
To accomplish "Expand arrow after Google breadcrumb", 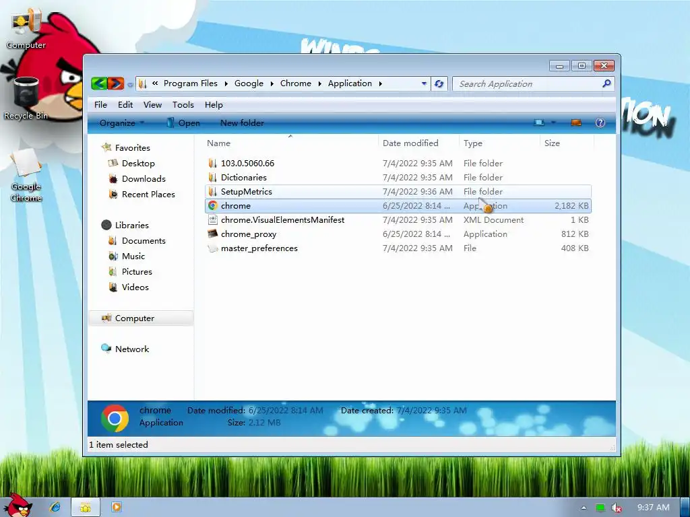I will 272,83.
